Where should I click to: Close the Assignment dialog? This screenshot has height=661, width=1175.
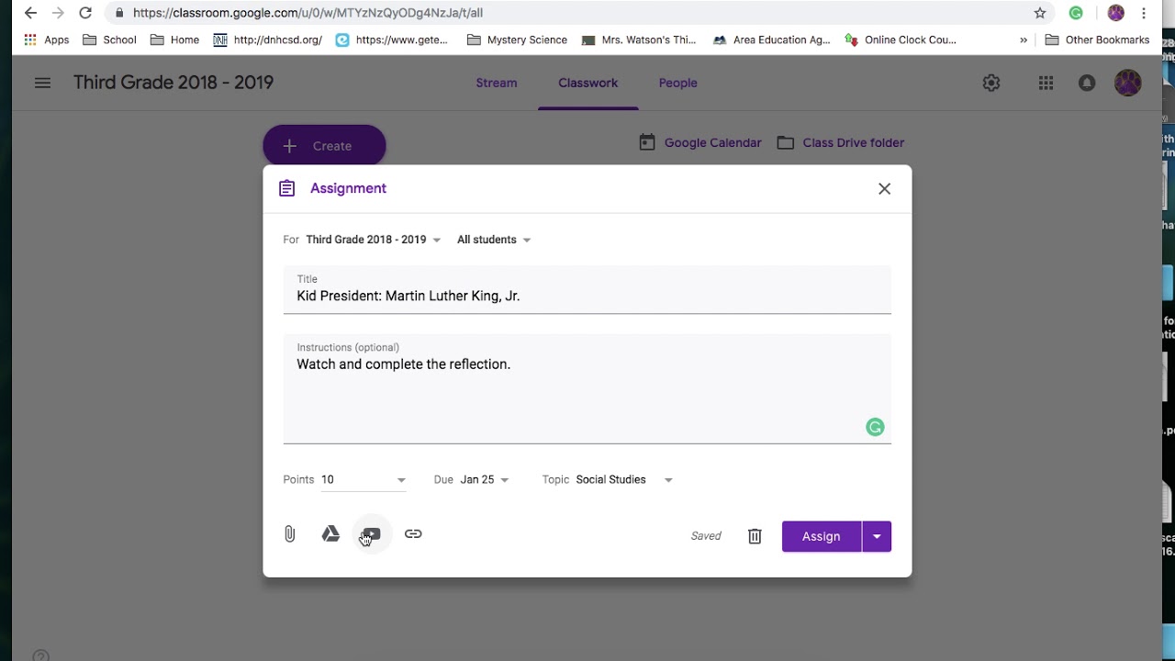point(884,188)
